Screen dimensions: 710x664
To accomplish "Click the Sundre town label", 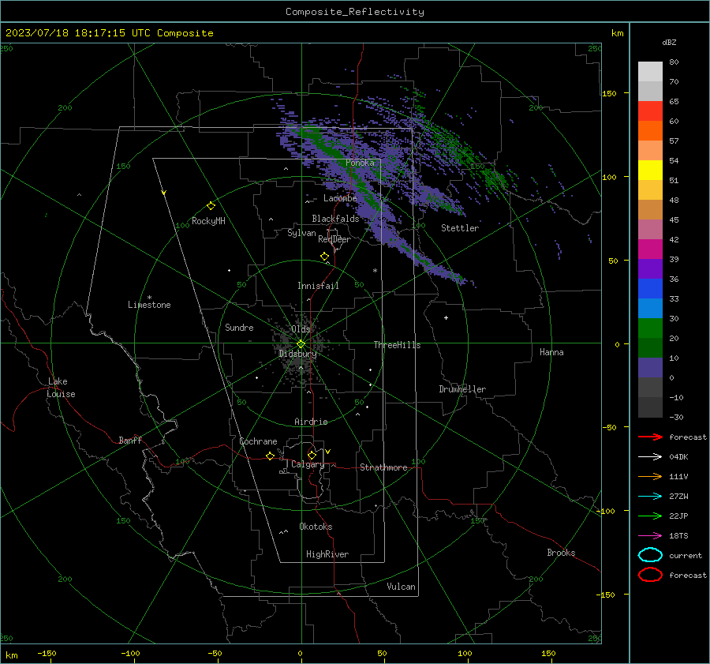I will [x=239, y=327].
